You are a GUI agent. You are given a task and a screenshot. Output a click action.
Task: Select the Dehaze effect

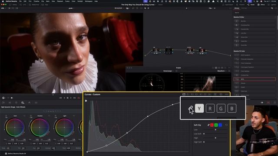(x=255, y=83)
